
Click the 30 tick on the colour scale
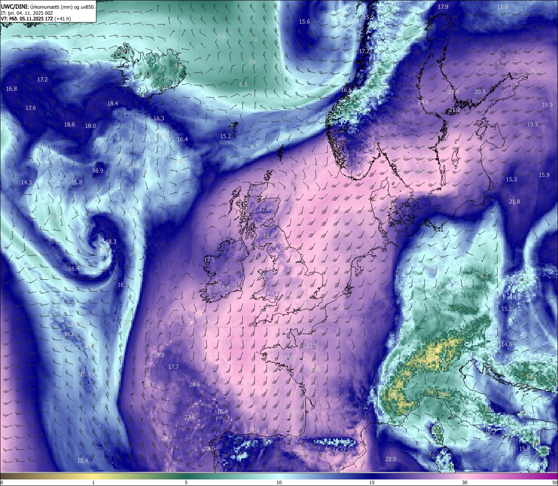click(x=465, y=482)
